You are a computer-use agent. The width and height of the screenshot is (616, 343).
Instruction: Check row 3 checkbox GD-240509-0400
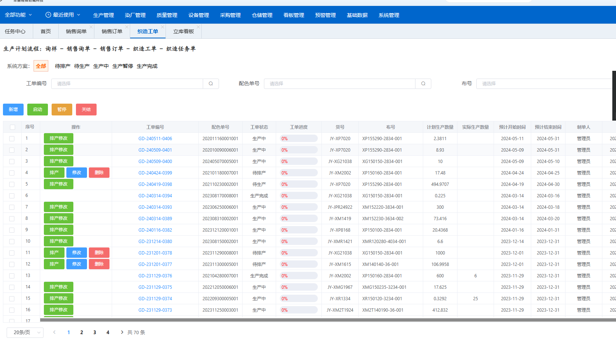pos(12,162)
